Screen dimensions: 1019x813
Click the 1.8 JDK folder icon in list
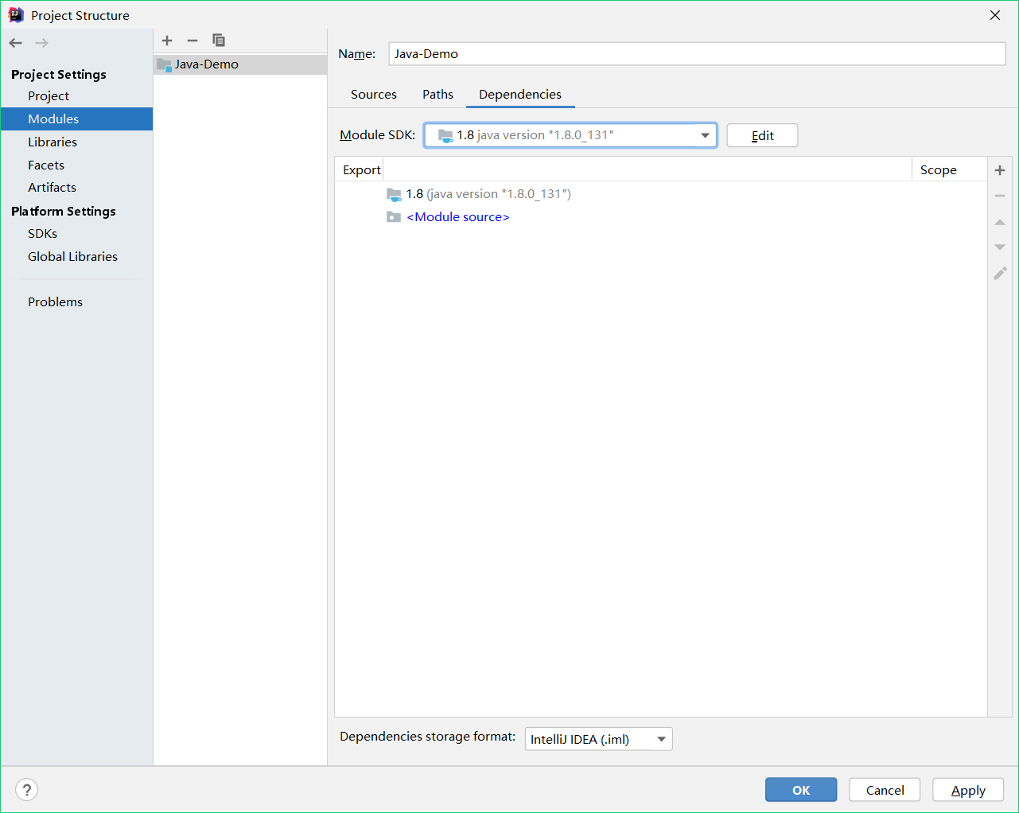(394, 194)
